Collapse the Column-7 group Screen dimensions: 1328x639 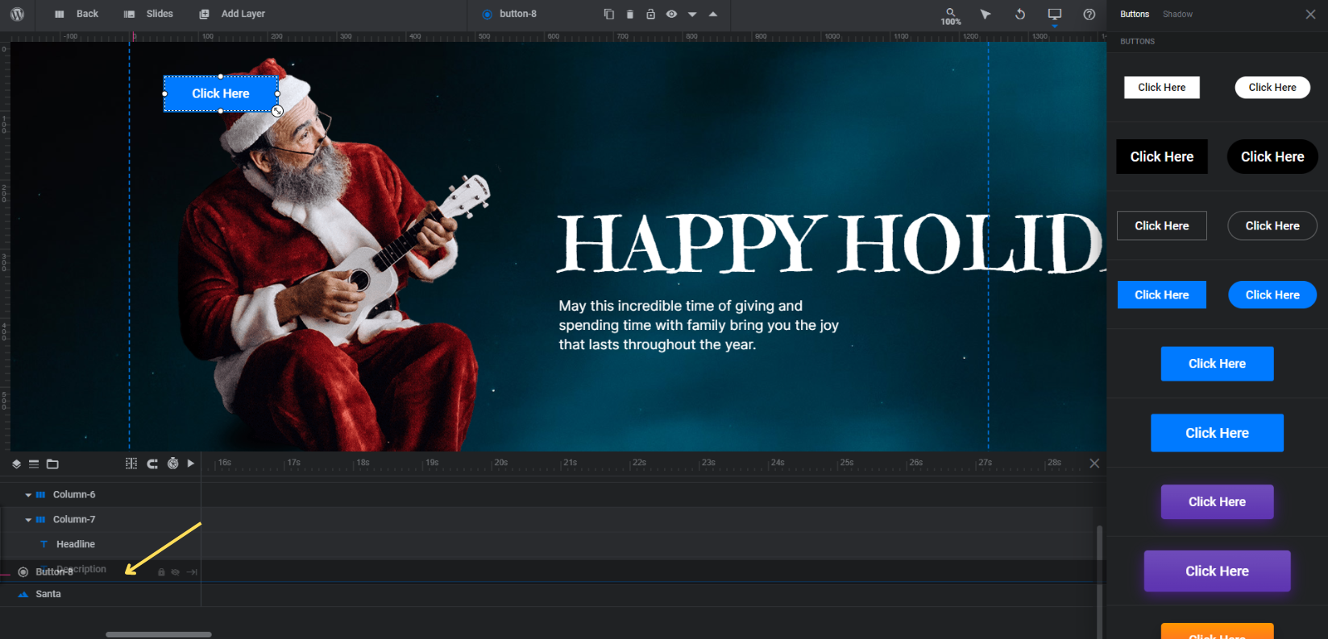(x=28, y=521)
